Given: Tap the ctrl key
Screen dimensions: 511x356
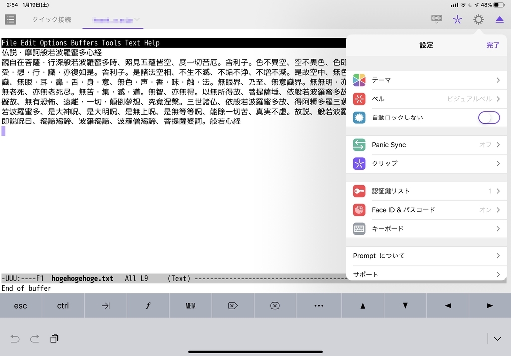Looking at the screenshot, I should (63, 306).
